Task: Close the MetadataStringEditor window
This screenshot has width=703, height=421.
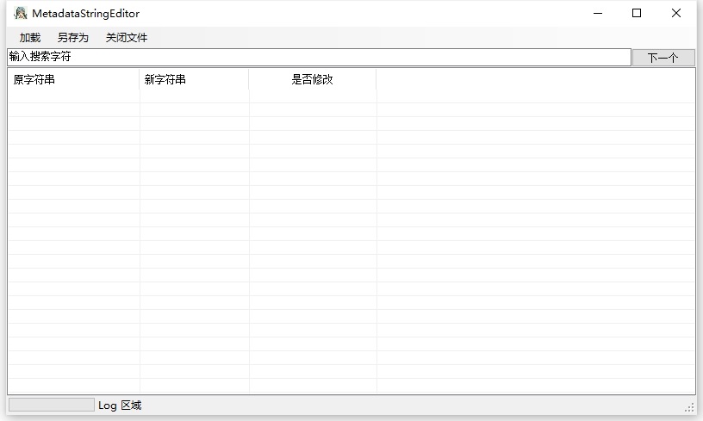Action: tap(676, 13)
